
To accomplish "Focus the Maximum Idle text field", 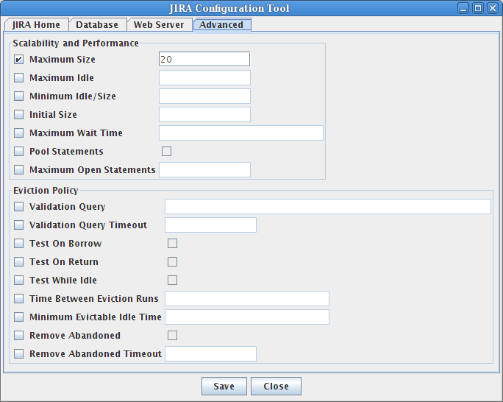I will [x=204, y=78].
